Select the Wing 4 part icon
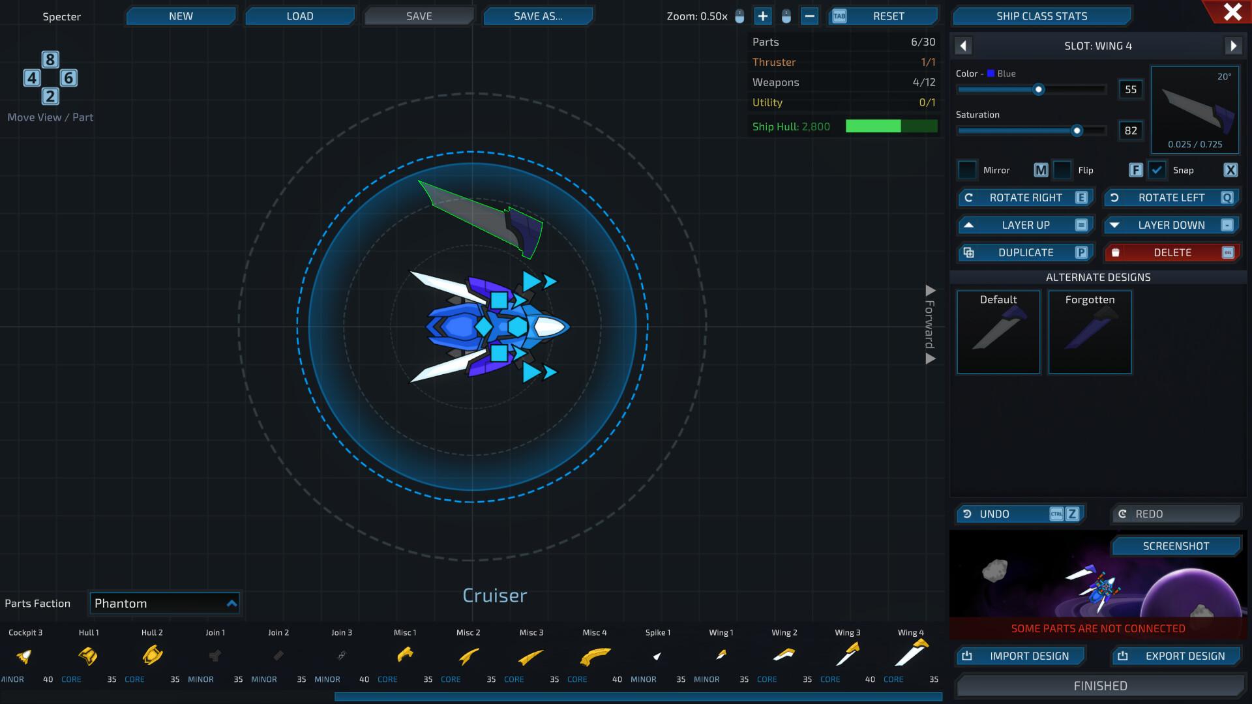This screenshot has width=1252, height=704. [x=911, y=656]
